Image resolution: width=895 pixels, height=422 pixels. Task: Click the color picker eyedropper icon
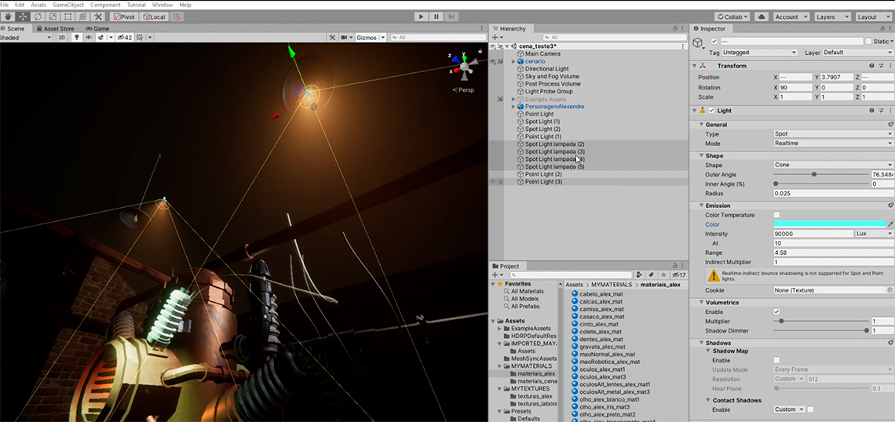pos(890,224)
